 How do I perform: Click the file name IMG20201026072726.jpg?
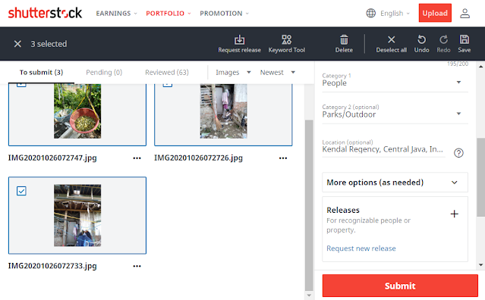click(198, 158)
